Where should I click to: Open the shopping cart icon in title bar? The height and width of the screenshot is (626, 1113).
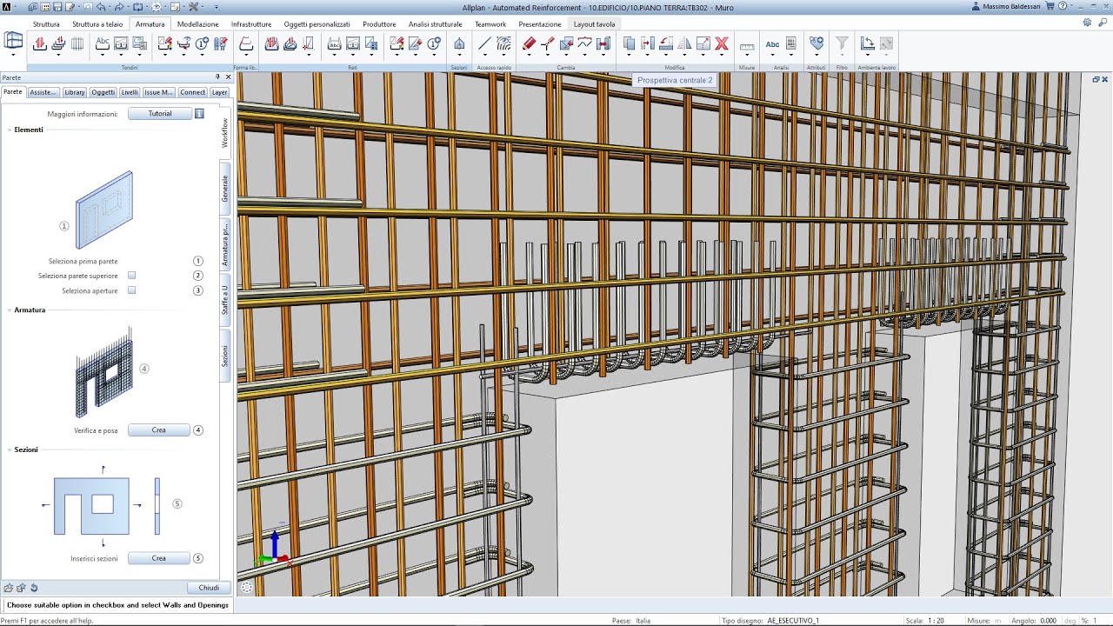(x=1050, y=6)
